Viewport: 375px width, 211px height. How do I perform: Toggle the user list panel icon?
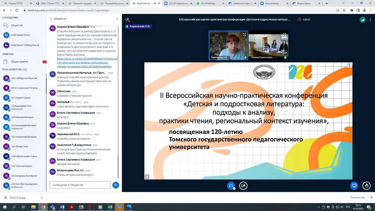click(127, 19)
